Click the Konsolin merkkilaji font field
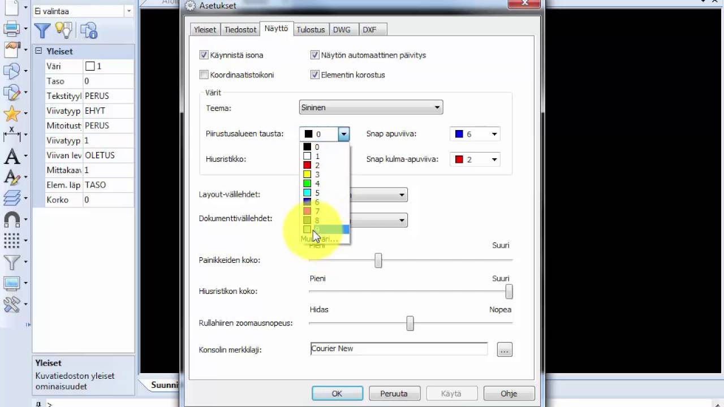Viewport: 724px width, 407px height. pyautogui.click(x=399, y=349)
